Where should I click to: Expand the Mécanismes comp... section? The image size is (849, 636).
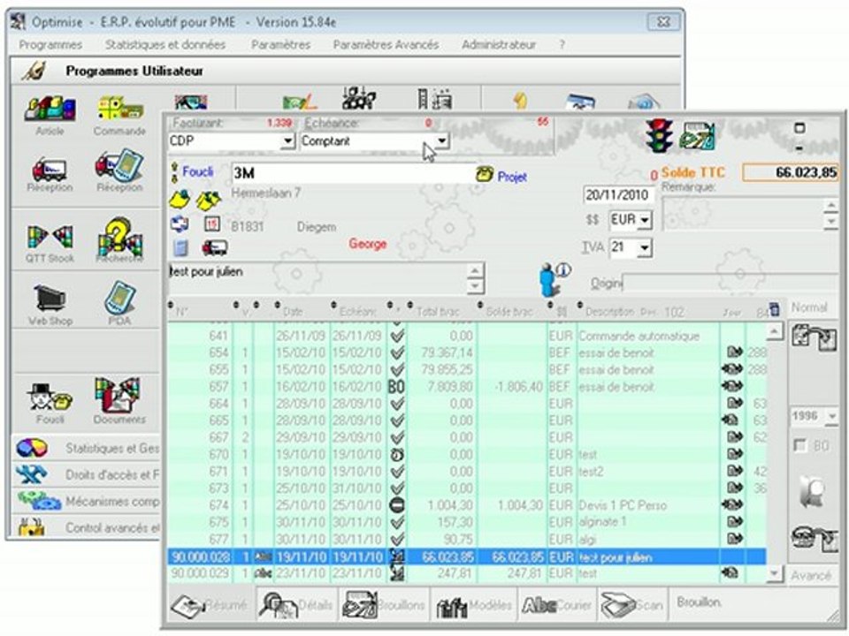(87, 501)
